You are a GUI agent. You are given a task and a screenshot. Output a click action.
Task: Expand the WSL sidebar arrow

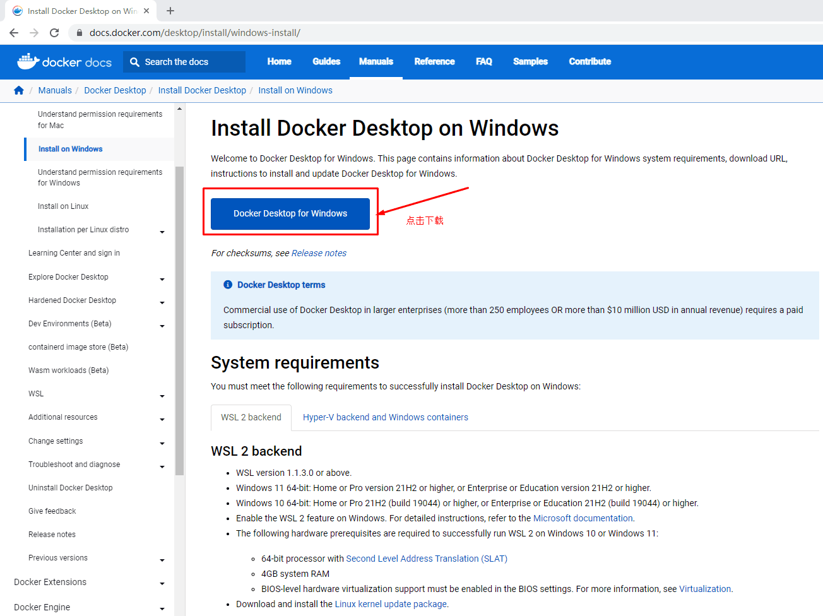click(162, 396)
